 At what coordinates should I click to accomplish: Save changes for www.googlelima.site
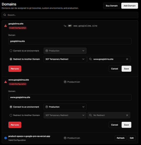click(x=126, y=125)
